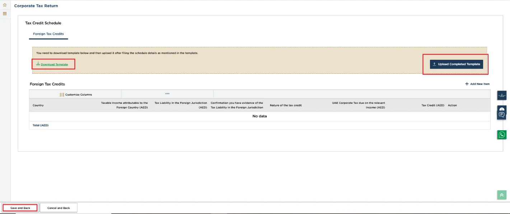Image resolution: width=510 pixels, height=214 pixels.
Task: Open Customize Columns
Action: tap(75, 94)
